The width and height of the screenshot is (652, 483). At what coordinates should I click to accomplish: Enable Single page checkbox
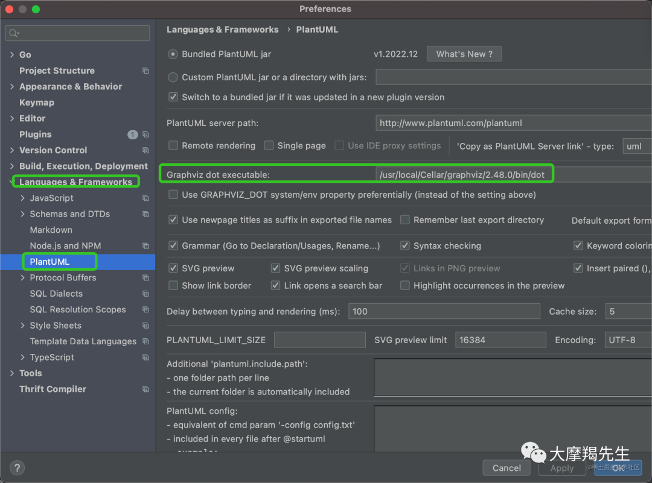click(269, 145)
